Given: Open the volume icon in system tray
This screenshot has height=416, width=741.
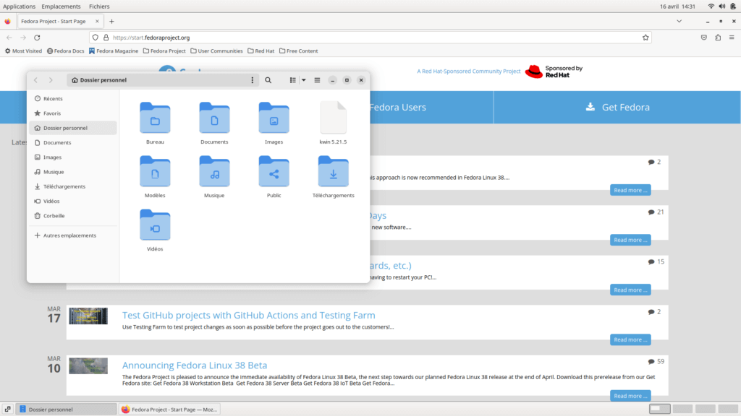Looking at the screenshot, I should [721, 6].
